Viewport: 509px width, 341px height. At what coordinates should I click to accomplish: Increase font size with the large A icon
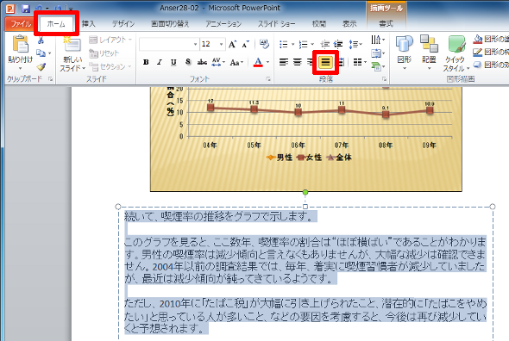coord(232,44)
